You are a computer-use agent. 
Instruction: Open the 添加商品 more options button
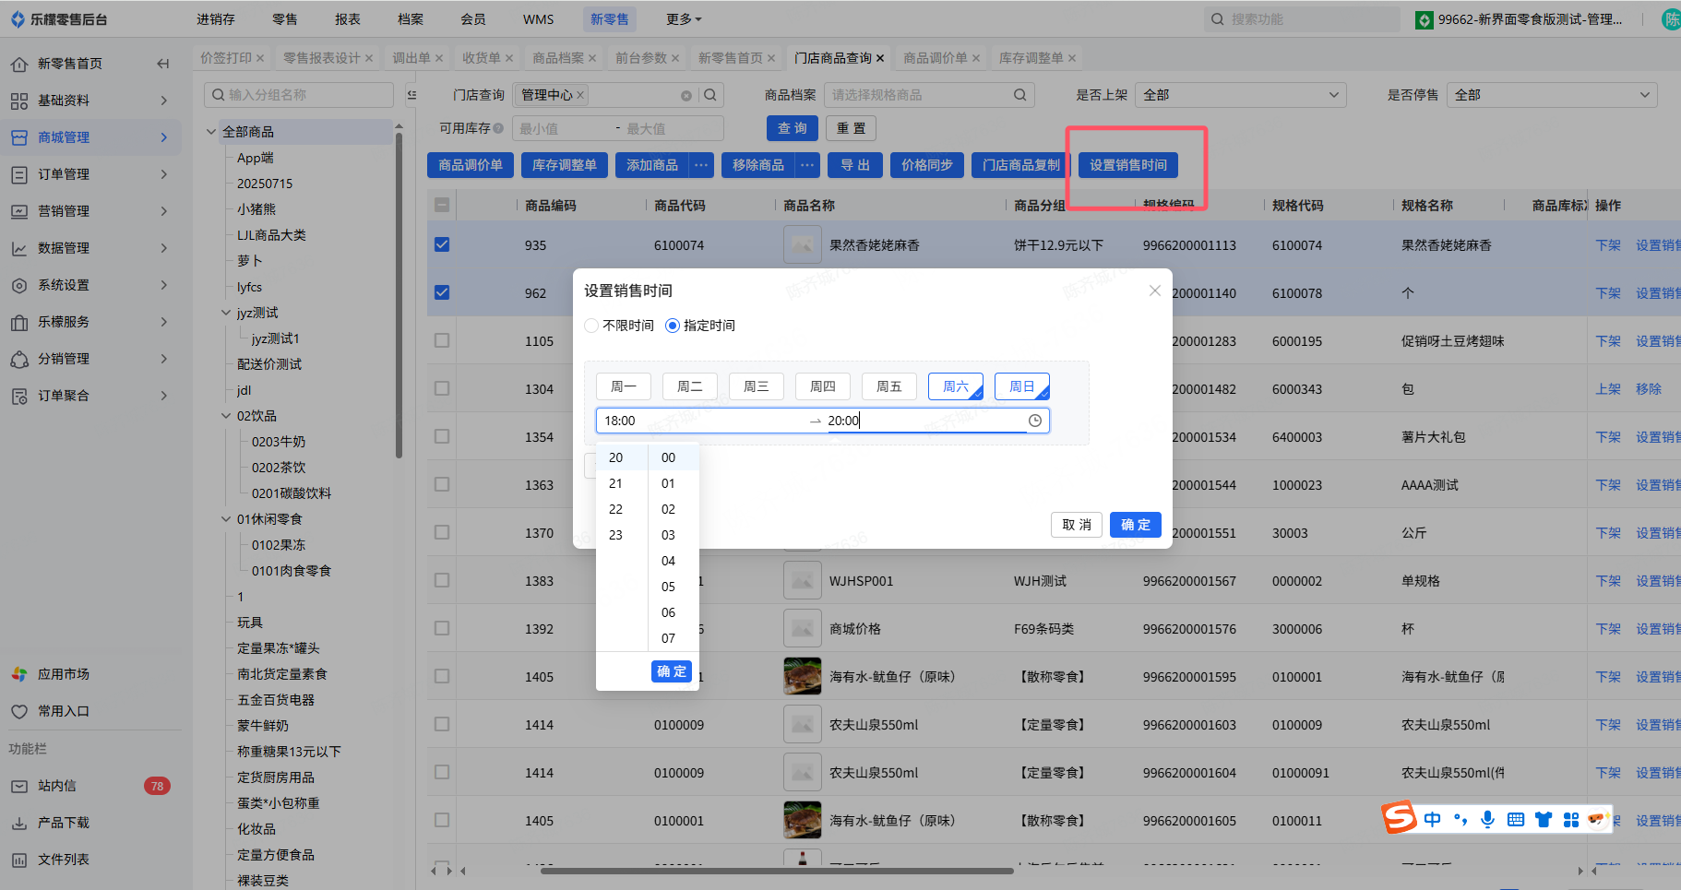702,165
